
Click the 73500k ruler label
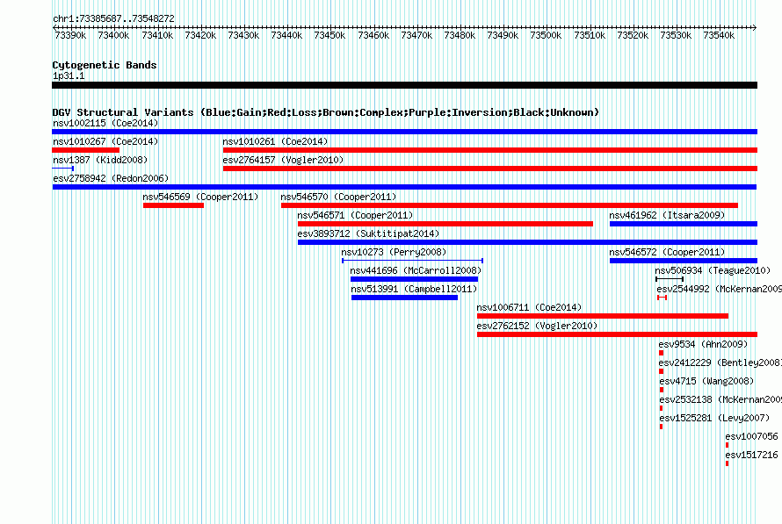coord(546,36)
